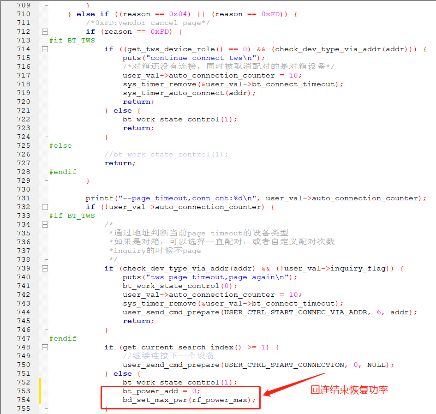
Task: Collapse the fold marker at line 714
Action: click(x=45, y=49)
